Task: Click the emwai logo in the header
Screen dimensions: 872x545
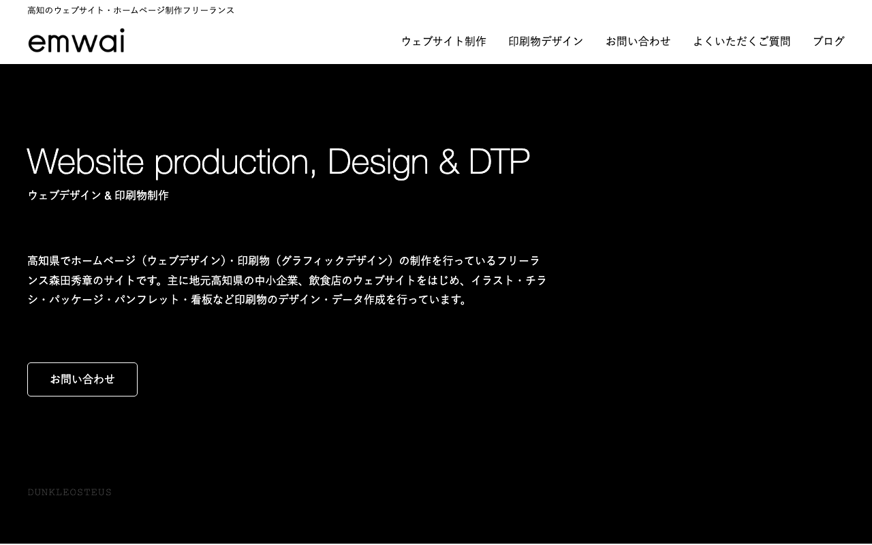Action: pyautogui.click(x=76, y=41)
